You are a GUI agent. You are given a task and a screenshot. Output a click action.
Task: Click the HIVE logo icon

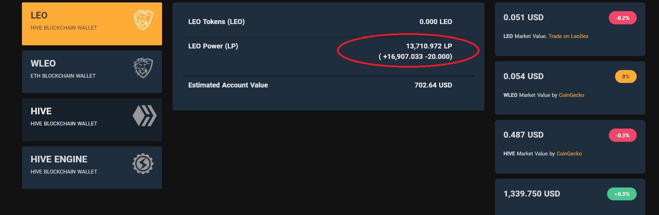tap(144, 116)
